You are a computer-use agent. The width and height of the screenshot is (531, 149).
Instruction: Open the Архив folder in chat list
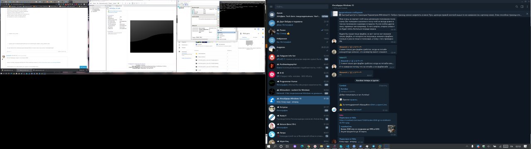click(298, 15)
